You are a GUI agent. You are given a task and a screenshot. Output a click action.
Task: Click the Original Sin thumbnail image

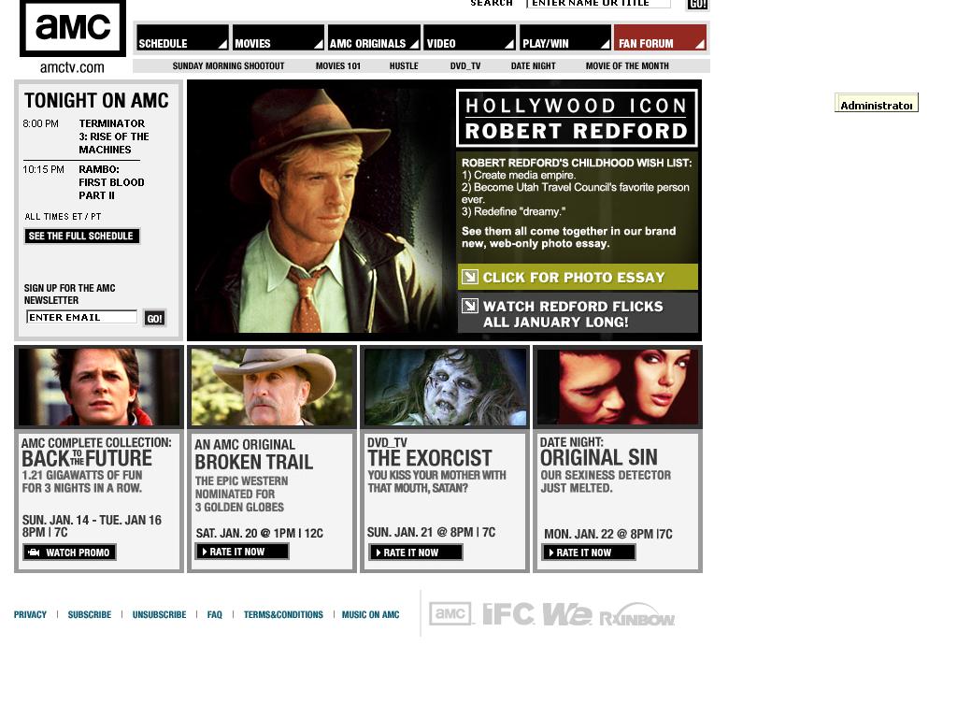pyautogui.click(x=618, y=387)
